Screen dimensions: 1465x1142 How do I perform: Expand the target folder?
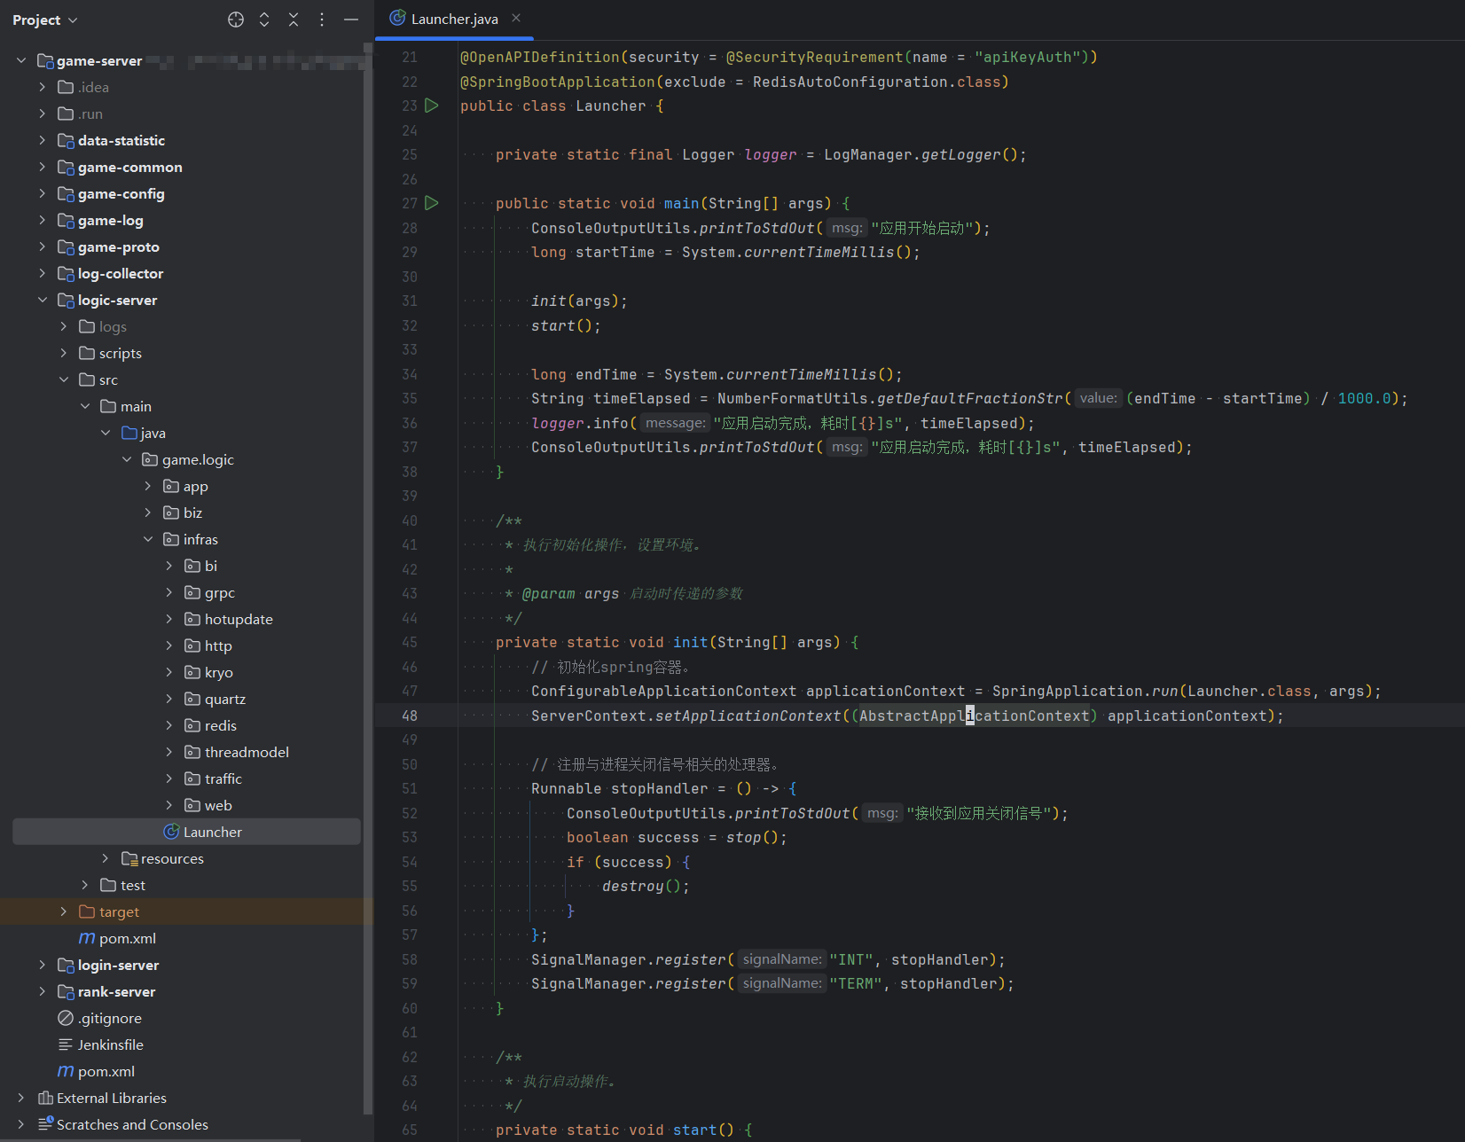click(63, 911)
